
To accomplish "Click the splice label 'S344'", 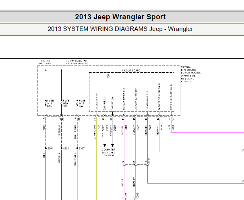I will point(50,149).
